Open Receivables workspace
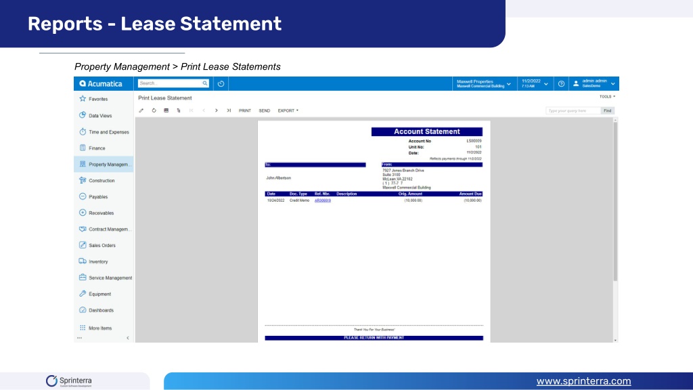The height and width of the screenshot is (390, 693). [x=101, y=213]
